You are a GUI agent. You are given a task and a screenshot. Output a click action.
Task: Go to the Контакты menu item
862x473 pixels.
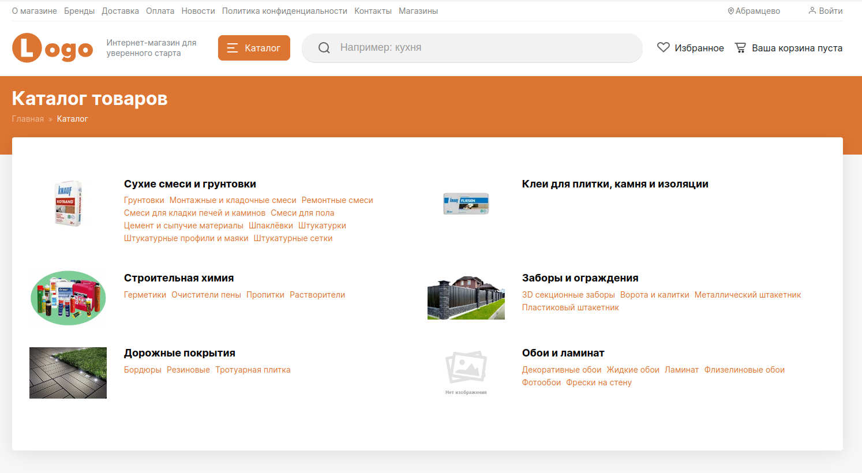point(373,11)
